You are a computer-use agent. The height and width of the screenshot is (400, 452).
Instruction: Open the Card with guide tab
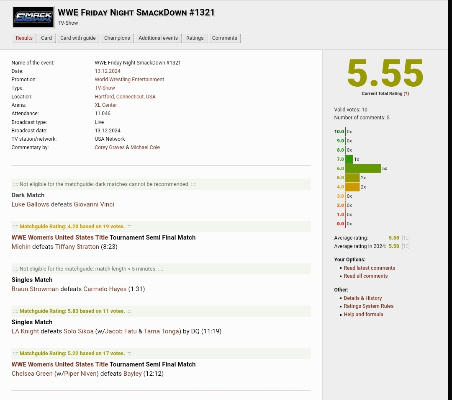[78, 38]
